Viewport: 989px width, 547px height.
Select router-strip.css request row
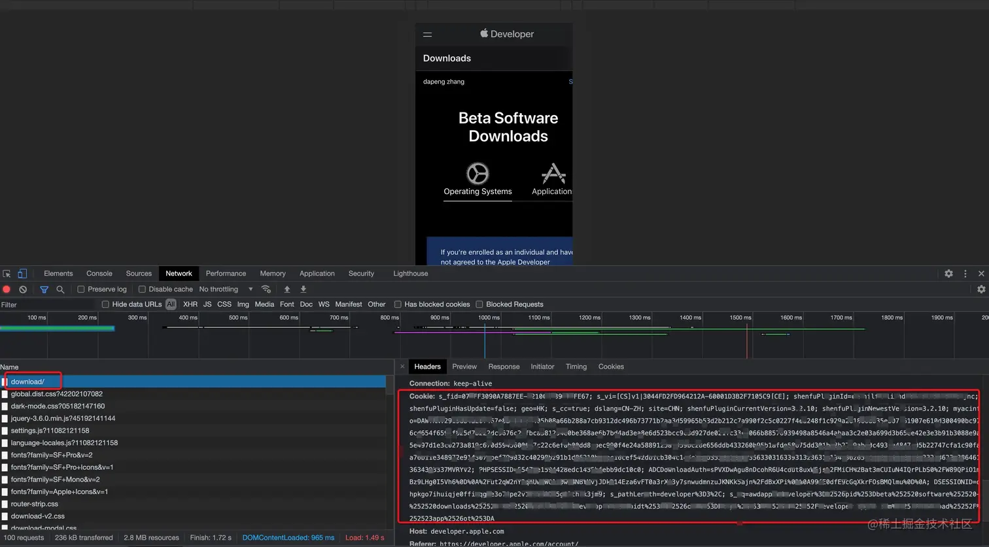[193, 504]
